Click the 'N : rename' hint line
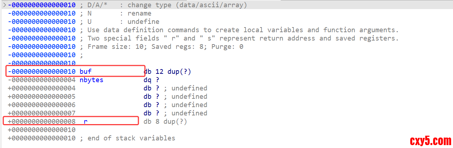The image size is (453, 148). (x=120, y=13)
